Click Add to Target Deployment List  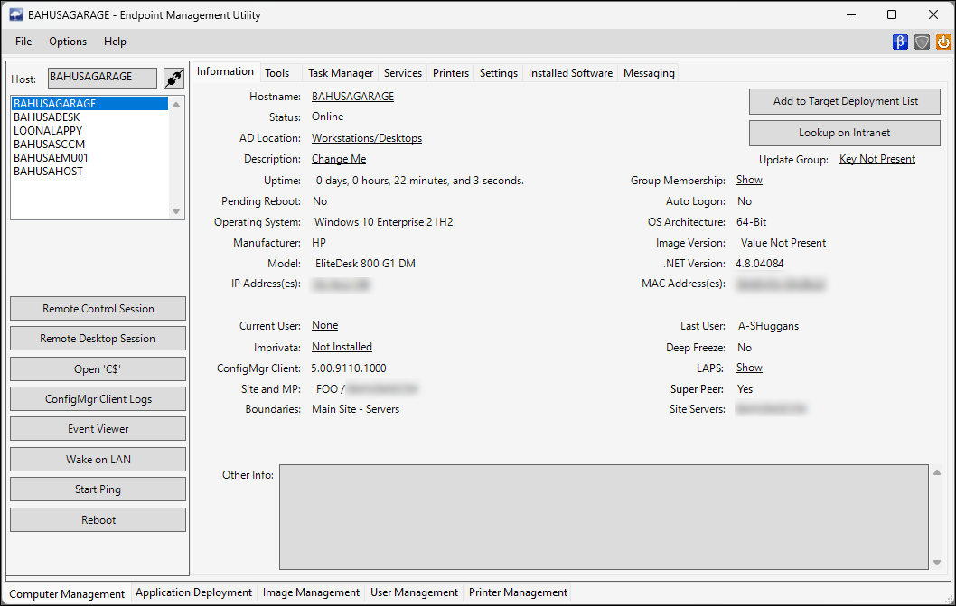[845, 101]
